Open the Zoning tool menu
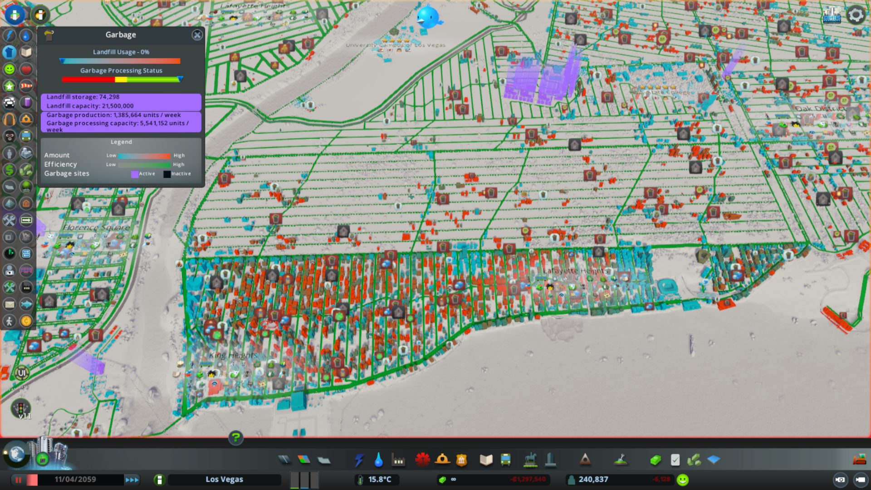The width and height of the screenshot is (871, 490). (304, 460)
